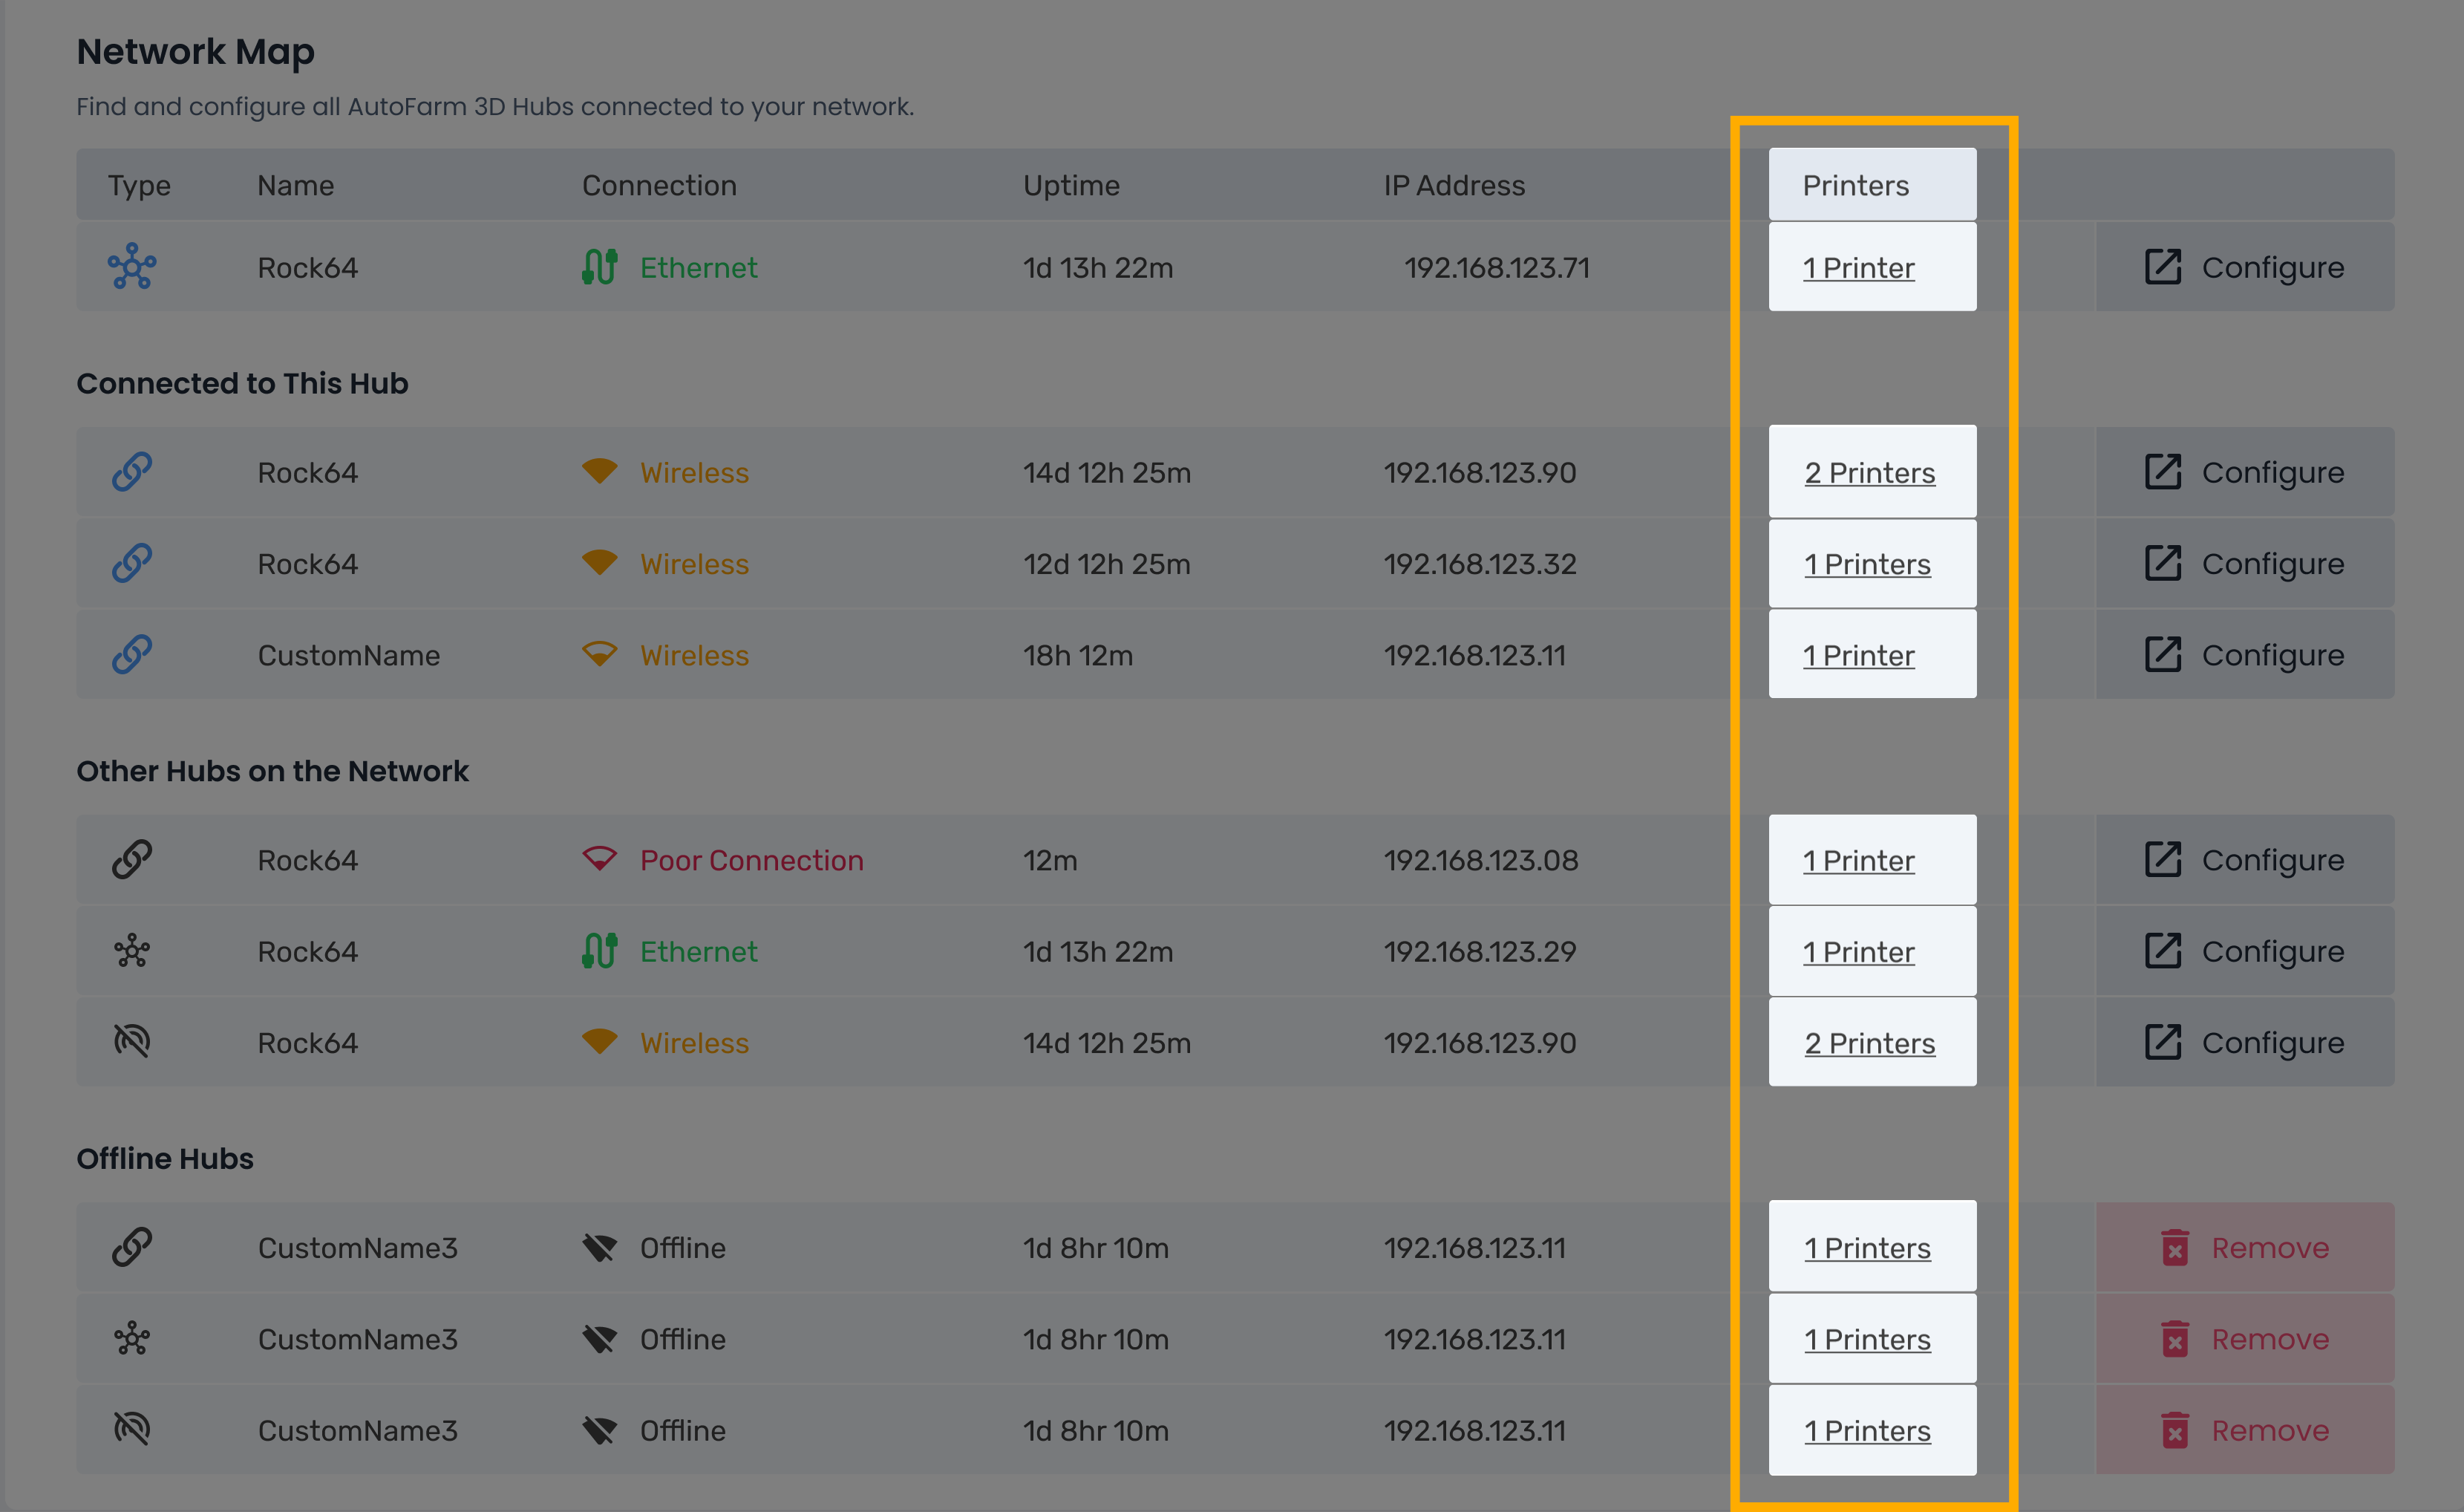Click the Configure external-link icon on the 192.168.123.29 row
Viewport: 2464px width, 1512px height.
point(2162,951)
